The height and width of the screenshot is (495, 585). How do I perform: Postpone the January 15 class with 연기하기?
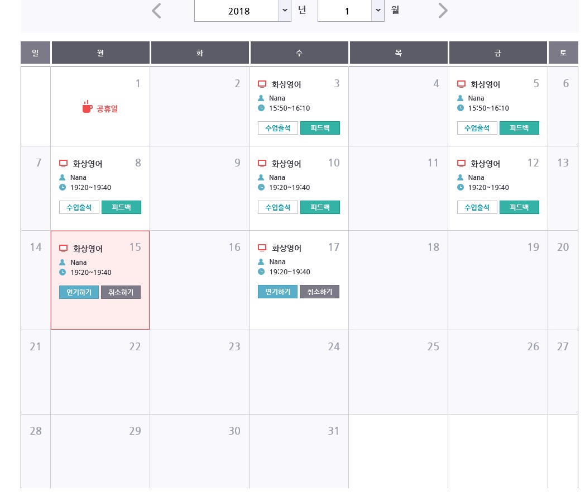pyautogui.click(x=79, y=292)
